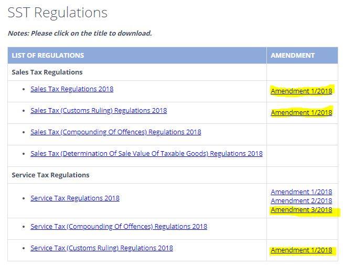Open Amendment 2/2018 for Service Tax Regulations
This screenshot has height=265, width=343.
click(x=302, y=200)
